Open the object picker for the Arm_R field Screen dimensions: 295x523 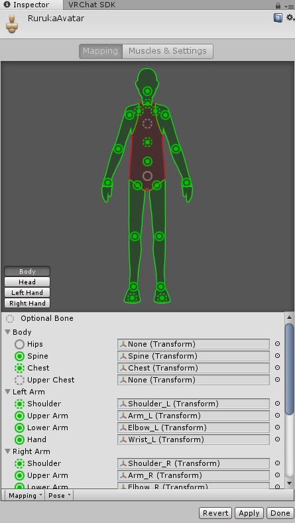click(x=277, y=475)
